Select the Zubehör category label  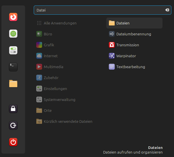click(51, 78)
